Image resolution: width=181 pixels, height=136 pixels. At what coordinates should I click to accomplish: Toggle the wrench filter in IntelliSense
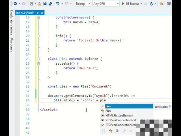[x=124, y=131]
